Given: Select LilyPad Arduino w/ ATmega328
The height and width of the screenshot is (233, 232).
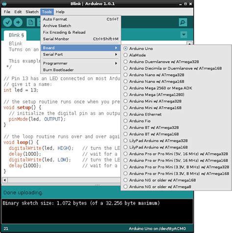Looking at the screenshot, I should pyautogui.click(x=176, y=140).
